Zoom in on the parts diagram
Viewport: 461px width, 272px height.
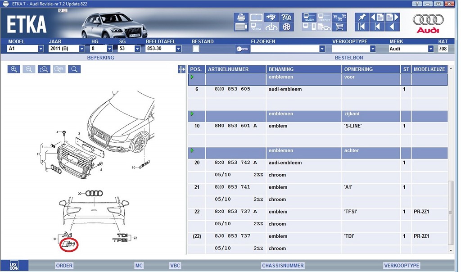point(14,69)
